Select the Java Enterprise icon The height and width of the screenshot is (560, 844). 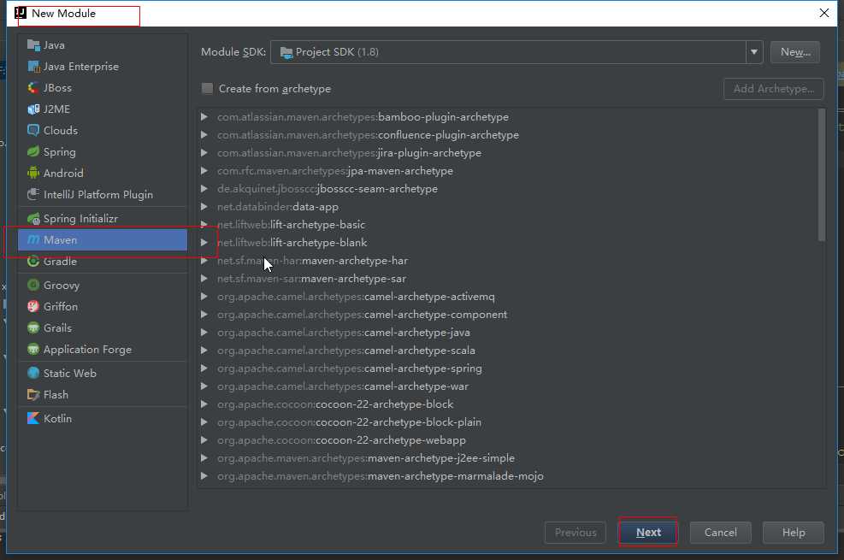(33, 67)
